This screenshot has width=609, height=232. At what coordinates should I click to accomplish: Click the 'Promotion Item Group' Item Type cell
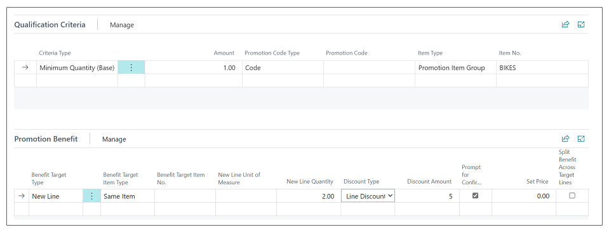(x=455, y=67)
